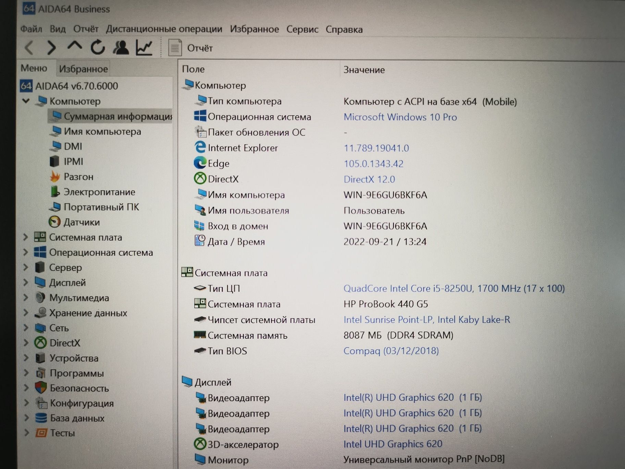Click the Датчики sensor icon
Viewport: 625px width, 469px height.
pos(54,222)
